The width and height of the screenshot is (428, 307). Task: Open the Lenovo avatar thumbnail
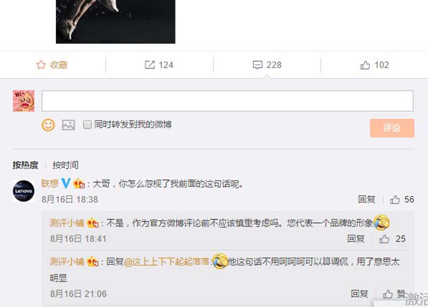[23, 191]
